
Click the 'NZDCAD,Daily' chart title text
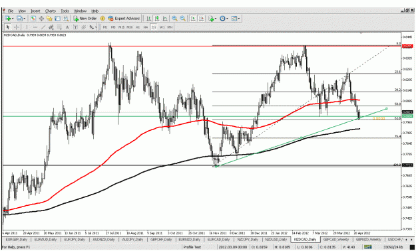(x=14, y=35)
